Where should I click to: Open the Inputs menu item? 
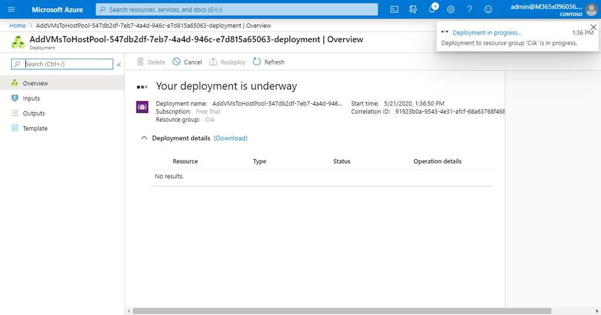point(31,99)
